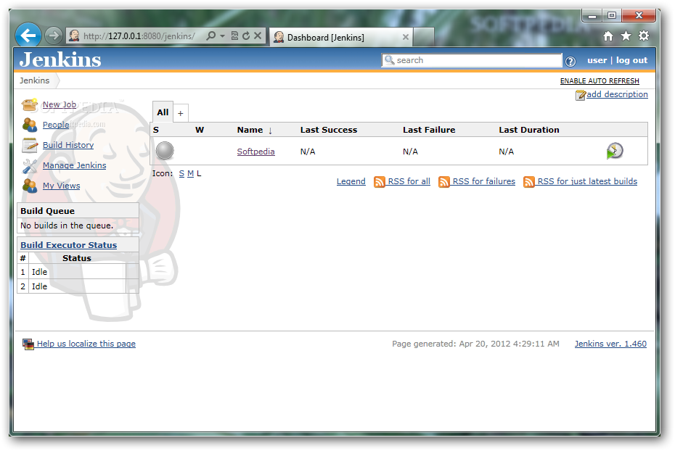Click Idle status of executor 2
The image size is (675, 451).
pos(39,286)
